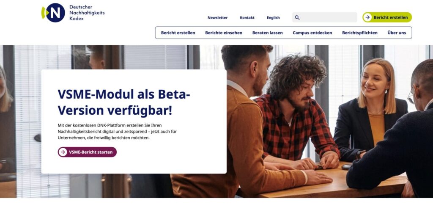
Task: Click the green Bericht erstellen button label
Action: click(x=390, y=17)
